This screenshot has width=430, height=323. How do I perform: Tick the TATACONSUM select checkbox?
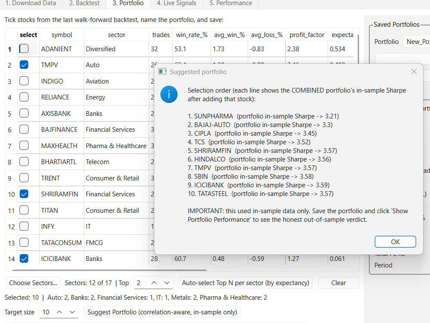(x=24, y=242)
